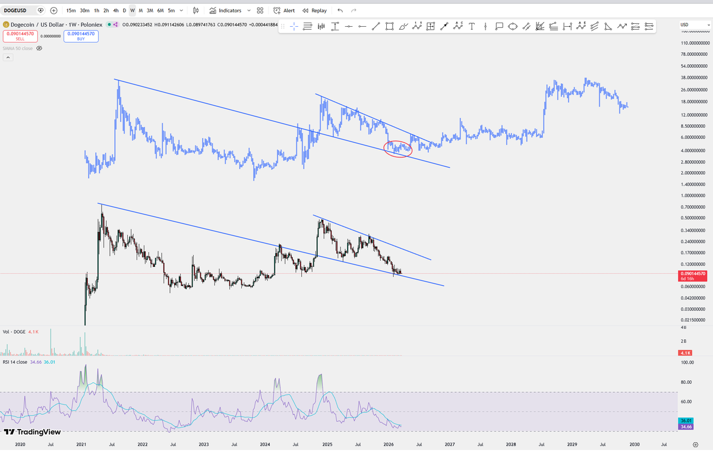Create an Alert
The image size is (713, 451).
click(285, 10)
